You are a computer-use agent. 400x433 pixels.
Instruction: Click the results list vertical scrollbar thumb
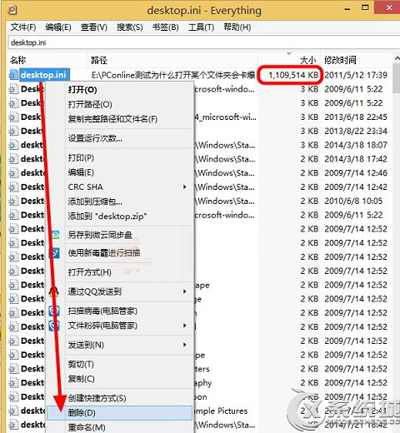click(397, 78)
